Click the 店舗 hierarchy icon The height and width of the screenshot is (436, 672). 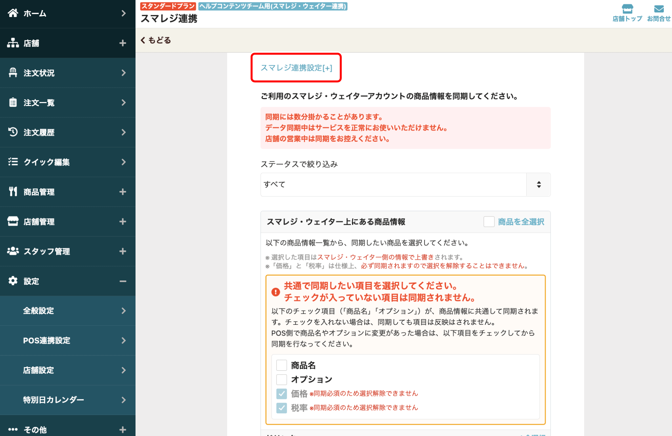click(13, 43)
